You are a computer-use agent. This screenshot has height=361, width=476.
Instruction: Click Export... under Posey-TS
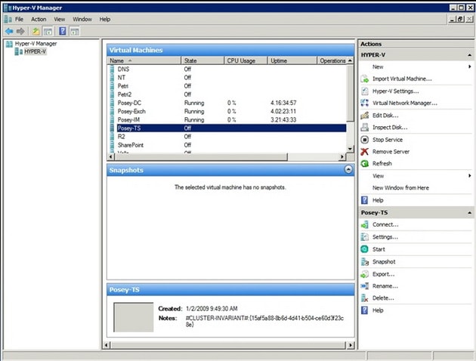[384, 274]
